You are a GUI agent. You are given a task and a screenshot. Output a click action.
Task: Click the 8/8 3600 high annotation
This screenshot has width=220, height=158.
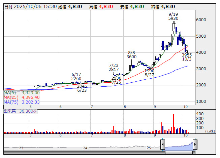131,55
